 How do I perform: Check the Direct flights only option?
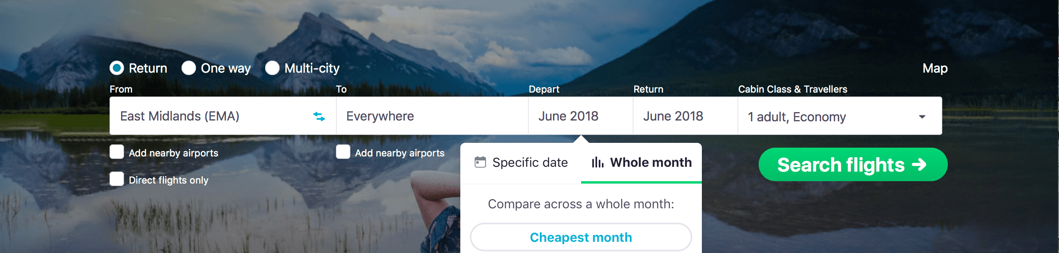tap(116, 179)
